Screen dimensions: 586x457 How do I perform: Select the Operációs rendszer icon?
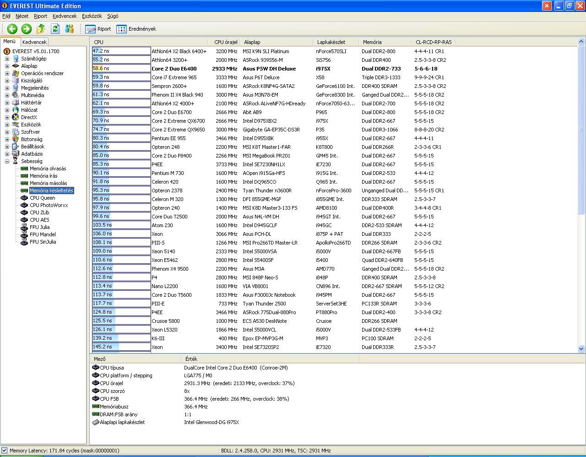(16, 73)
